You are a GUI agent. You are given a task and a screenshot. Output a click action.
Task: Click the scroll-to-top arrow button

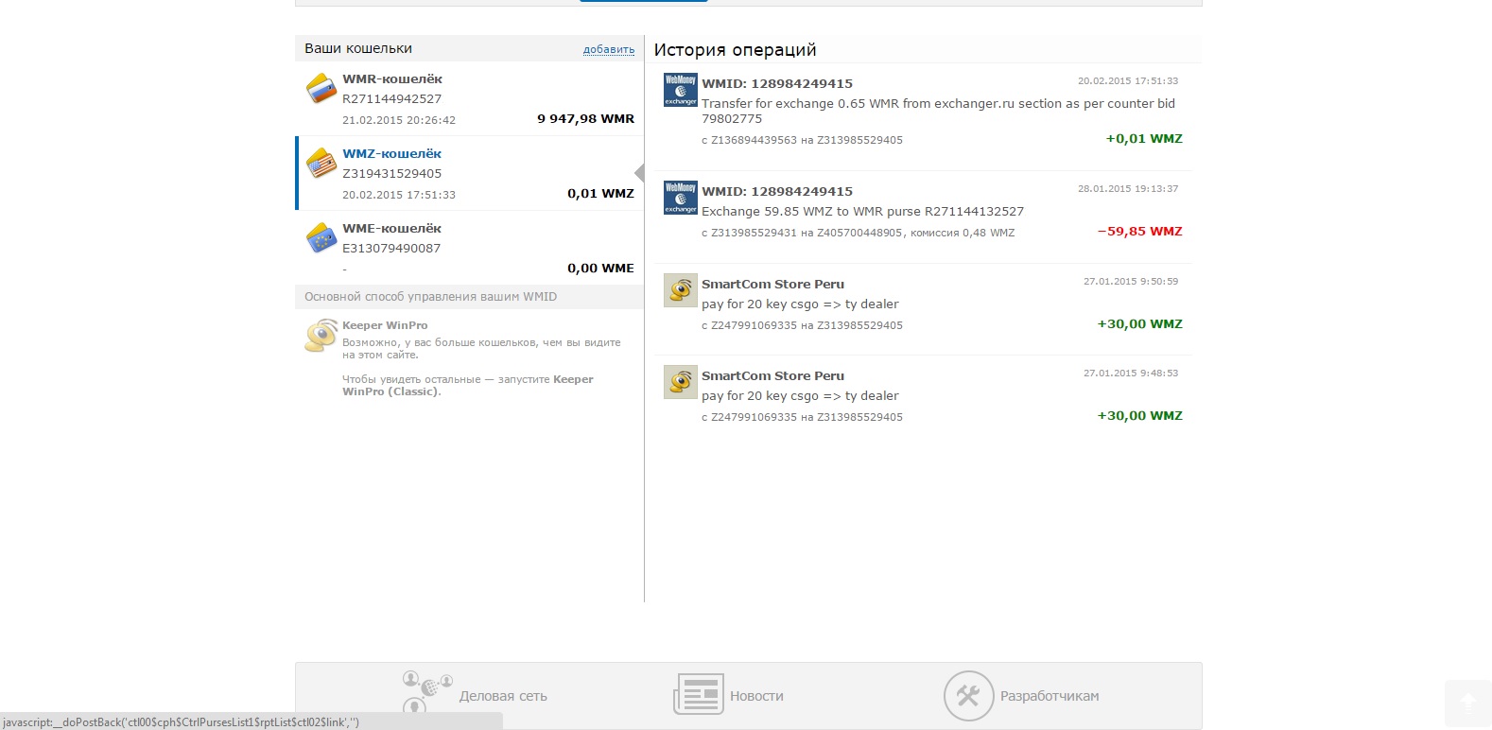click(1467, 701)
